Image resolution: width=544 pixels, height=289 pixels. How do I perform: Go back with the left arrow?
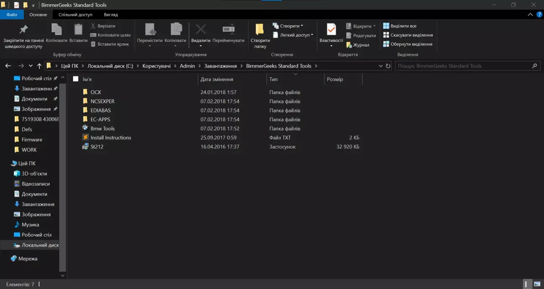[x=8, y=66]
